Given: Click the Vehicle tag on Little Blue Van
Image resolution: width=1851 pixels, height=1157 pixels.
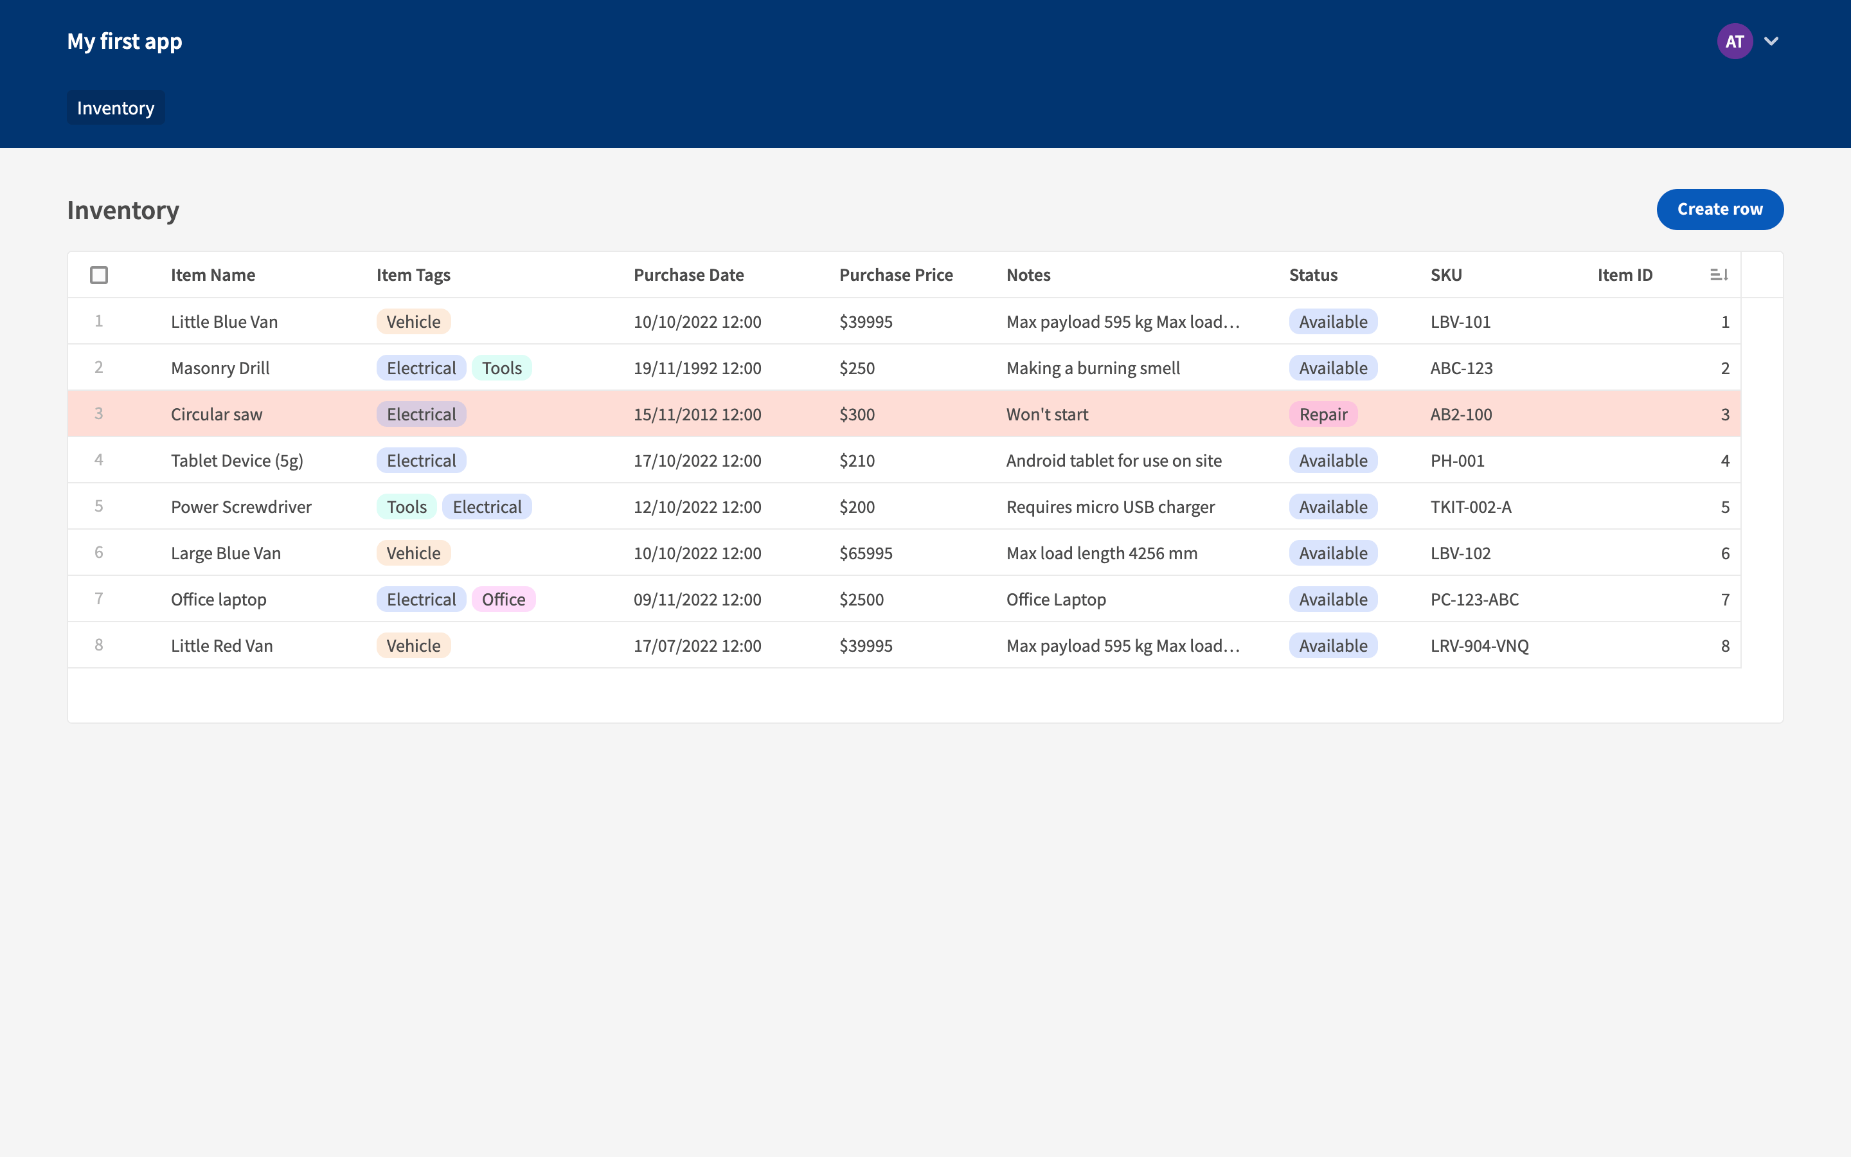Looking at the screenshot, I should (413, 321).
